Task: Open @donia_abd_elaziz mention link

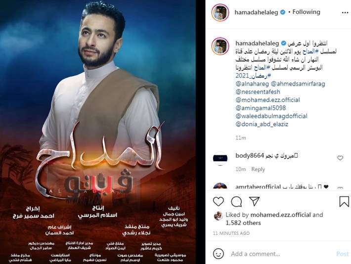Action: (262, 124)
